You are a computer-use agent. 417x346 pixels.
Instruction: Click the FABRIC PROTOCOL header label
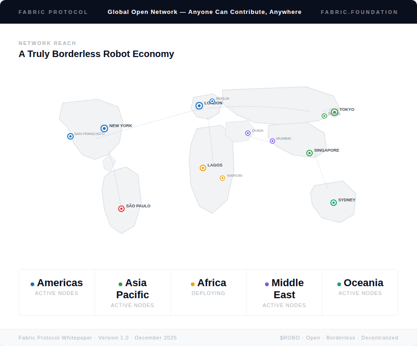[x=53, y=12]
